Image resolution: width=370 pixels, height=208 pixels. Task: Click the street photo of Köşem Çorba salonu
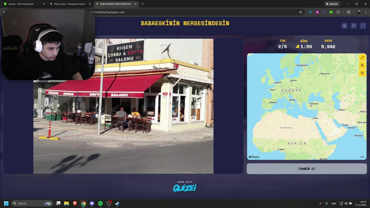pos(123,106)
